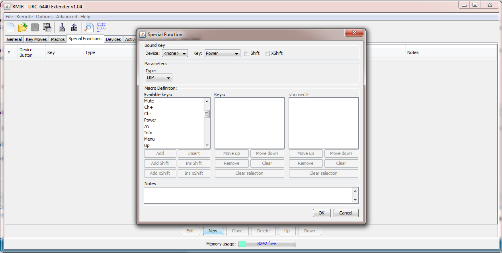Select Mute in Available keys list

(149, 101)
